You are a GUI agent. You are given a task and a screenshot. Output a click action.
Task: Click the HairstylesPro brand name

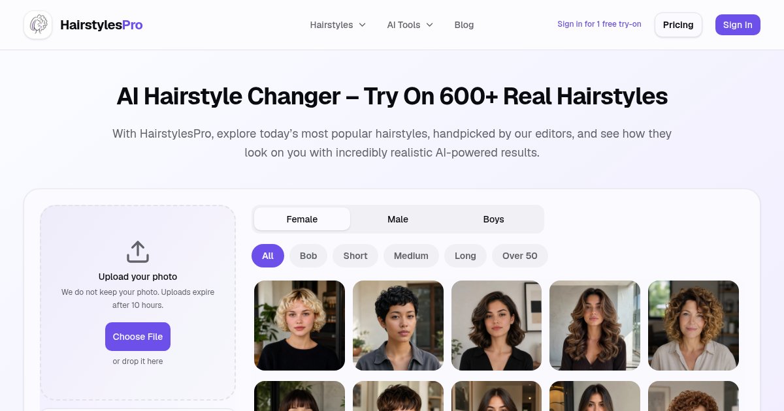(x=101, y=25)
